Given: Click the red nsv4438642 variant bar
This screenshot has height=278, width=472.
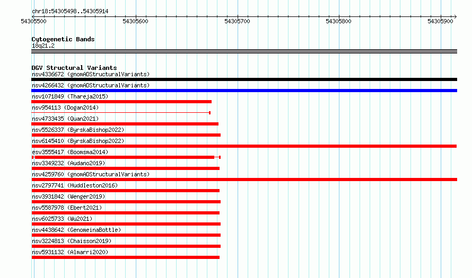Looking at the screenshot, I should click(126, 235).
